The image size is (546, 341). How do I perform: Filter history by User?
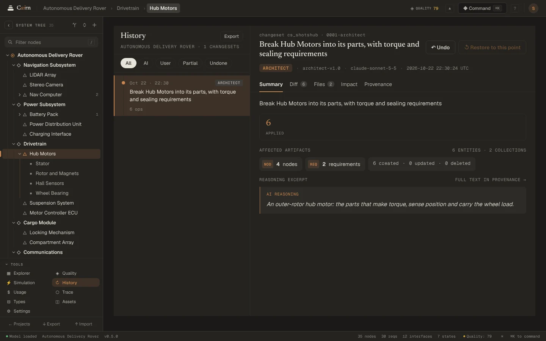(165, 63)
